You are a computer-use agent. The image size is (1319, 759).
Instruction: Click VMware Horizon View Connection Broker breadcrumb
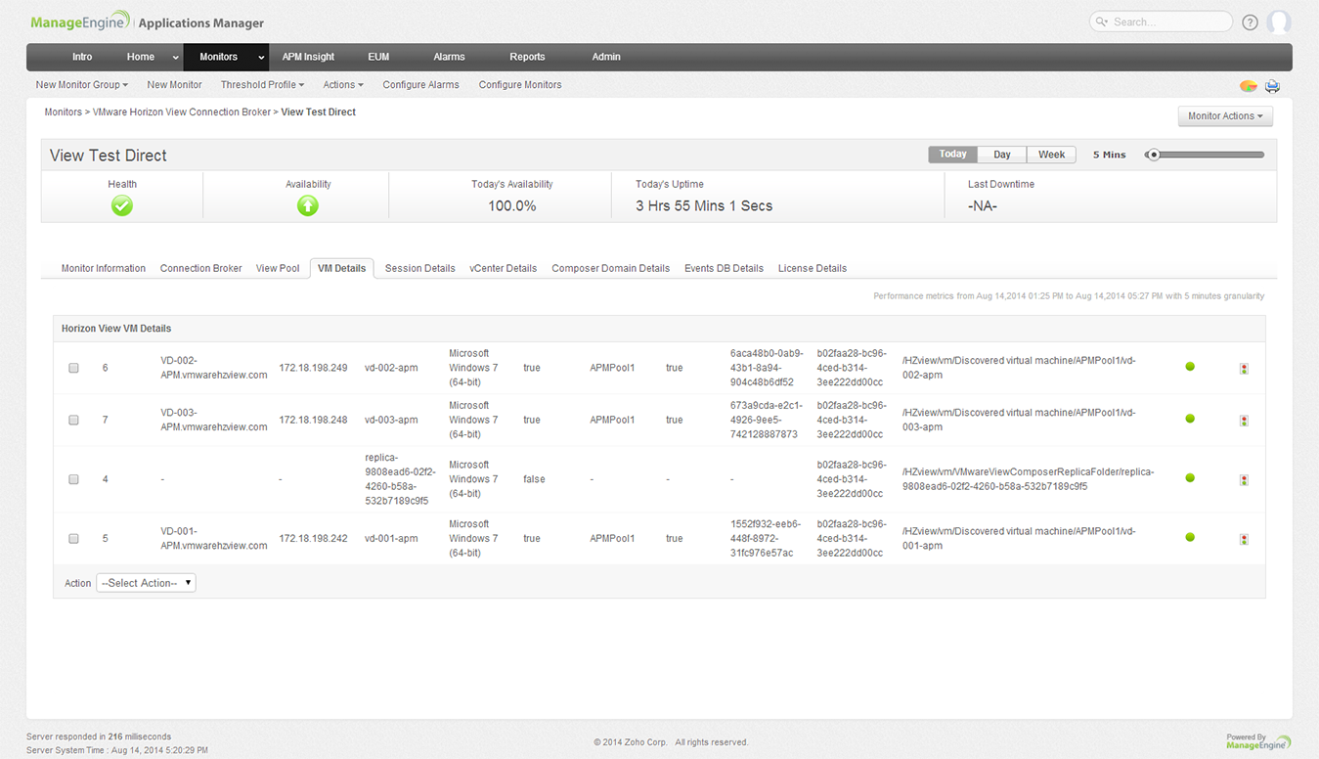click(182, 112)
